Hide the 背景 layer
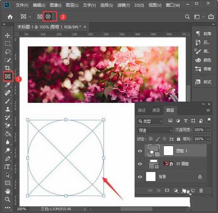 (x=140, y=177)
